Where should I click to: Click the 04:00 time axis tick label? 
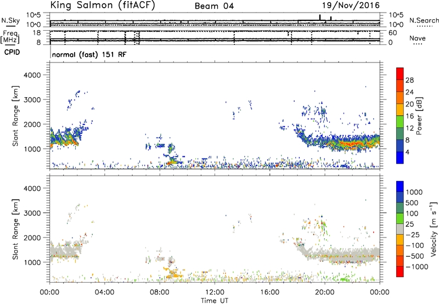pyautogui.click(x=105, y=292)
